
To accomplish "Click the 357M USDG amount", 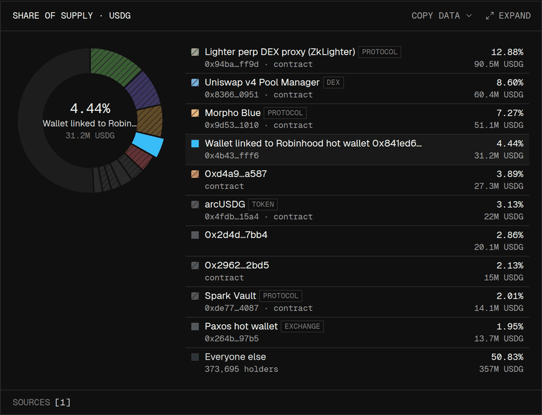I will click(x=501, y=369).
